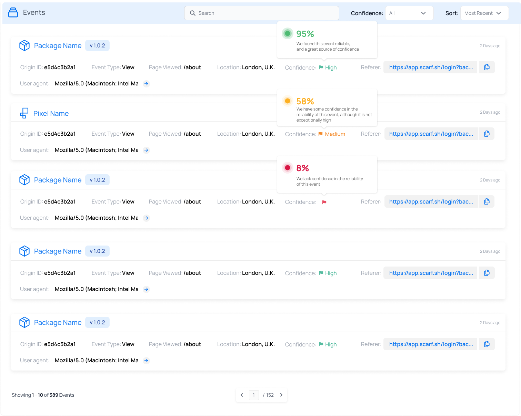This screenshot has width=521, height=416.
Task: Click package cube icon of last event
Action: tap(24, 322)
